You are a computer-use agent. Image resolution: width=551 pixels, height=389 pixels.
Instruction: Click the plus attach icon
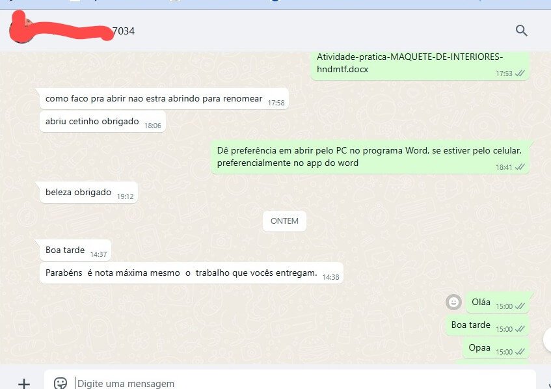point(24,383)
